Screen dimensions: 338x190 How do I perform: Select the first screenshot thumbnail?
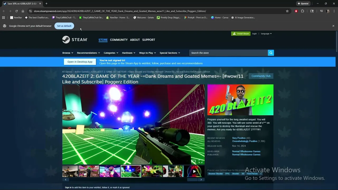pyautogui.click(x=70, y=171)
